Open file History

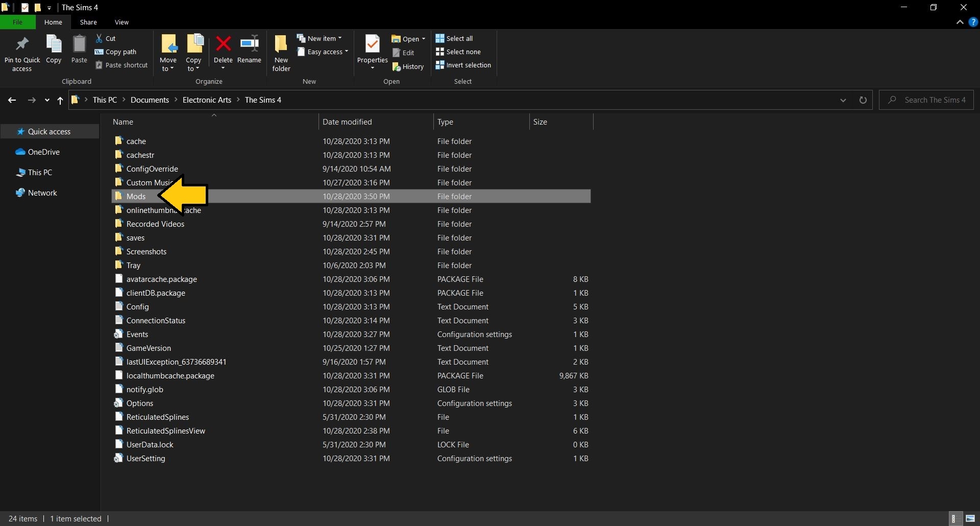[x=408, y=66]
